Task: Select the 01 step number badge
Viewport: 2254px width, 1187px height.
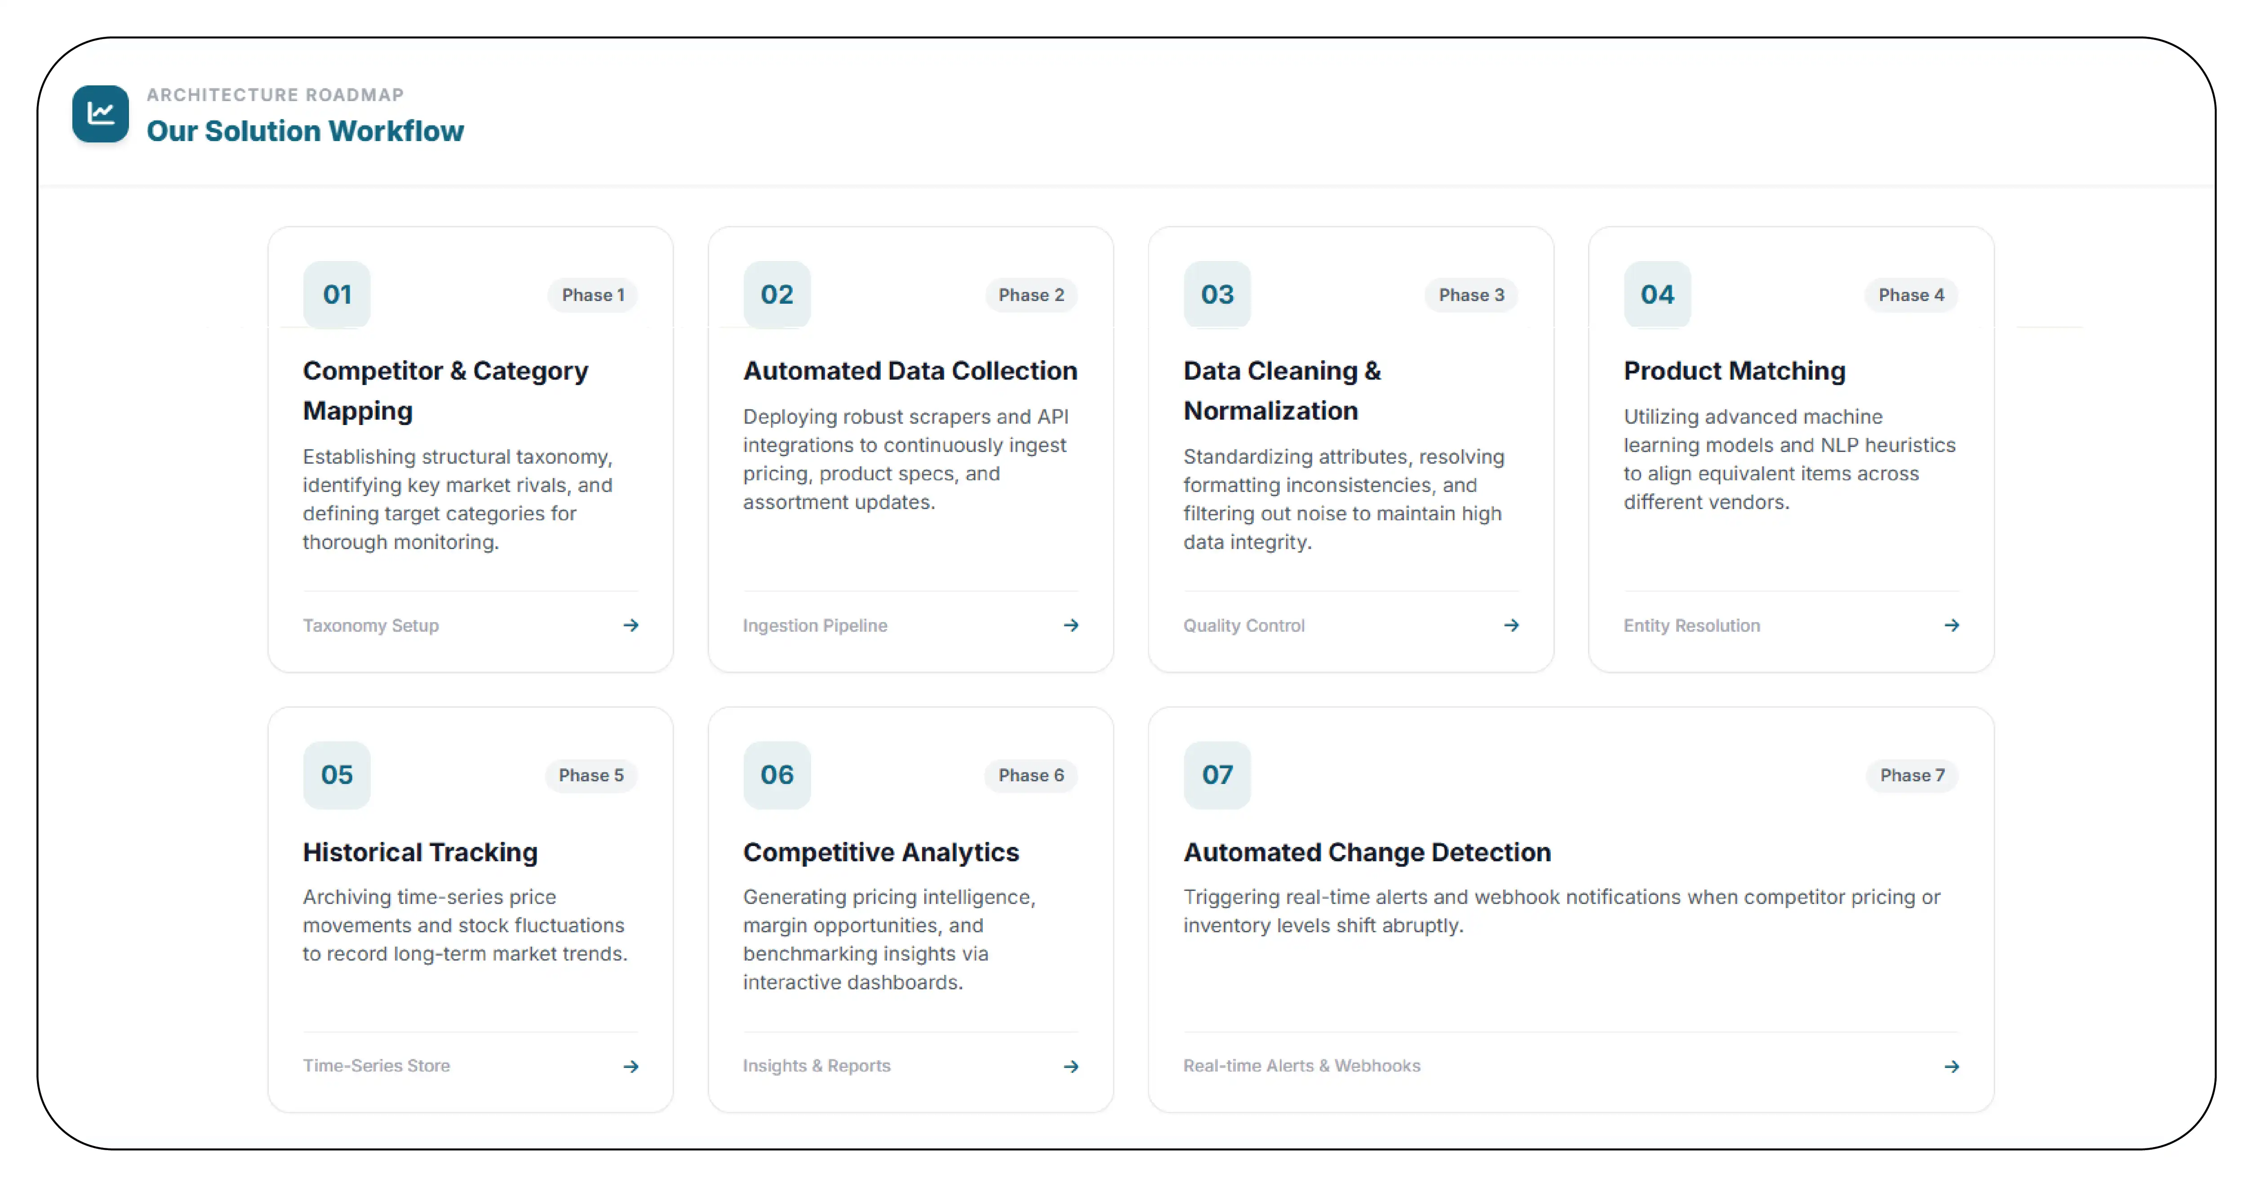Action: pos(337,295)
